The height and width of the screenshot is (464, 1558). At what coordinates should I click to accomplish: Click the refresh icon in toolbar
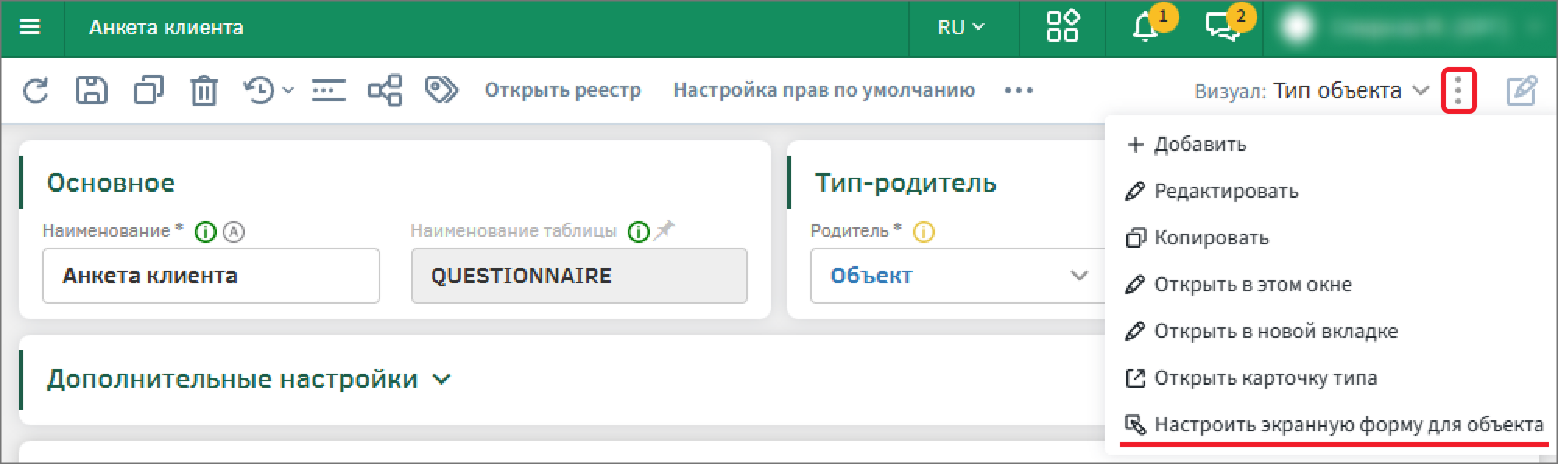click(x=36, y=91)
